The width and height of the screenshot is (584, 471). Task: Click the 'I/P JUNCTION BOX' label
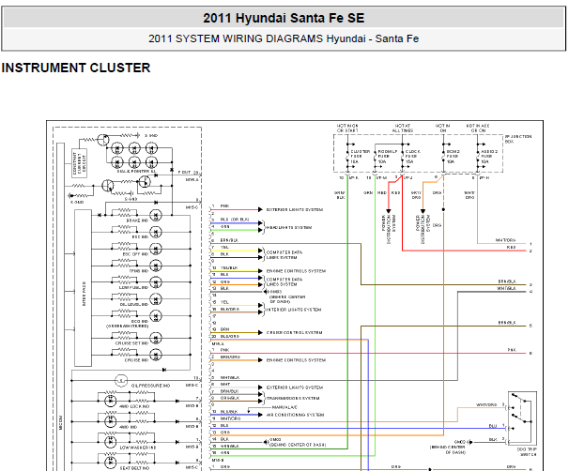(518, 139)
